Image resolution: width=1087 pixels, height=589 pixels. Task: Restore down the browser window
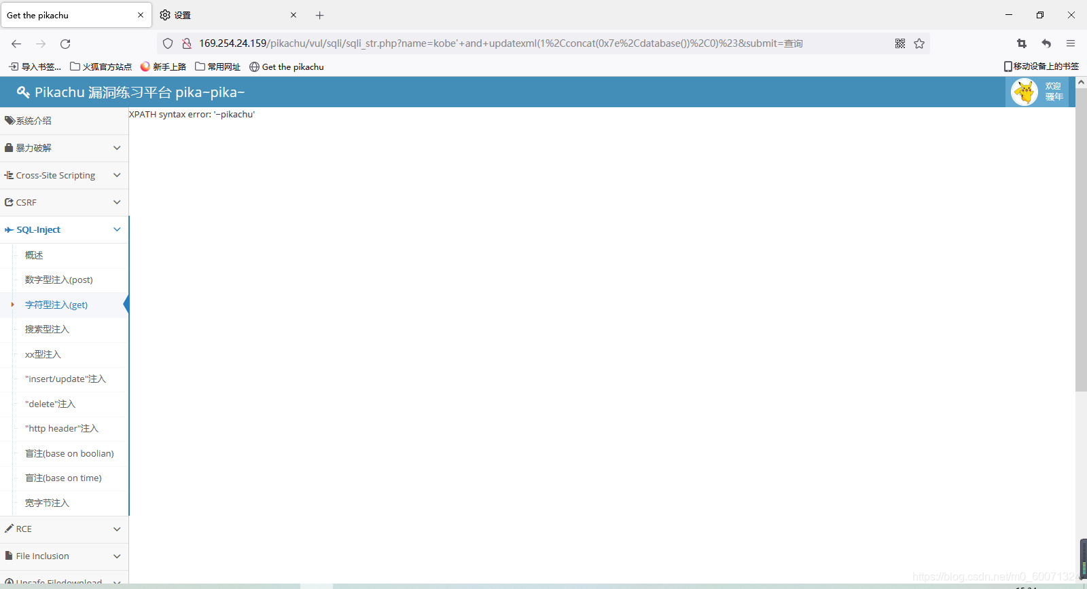(1040, 15)
